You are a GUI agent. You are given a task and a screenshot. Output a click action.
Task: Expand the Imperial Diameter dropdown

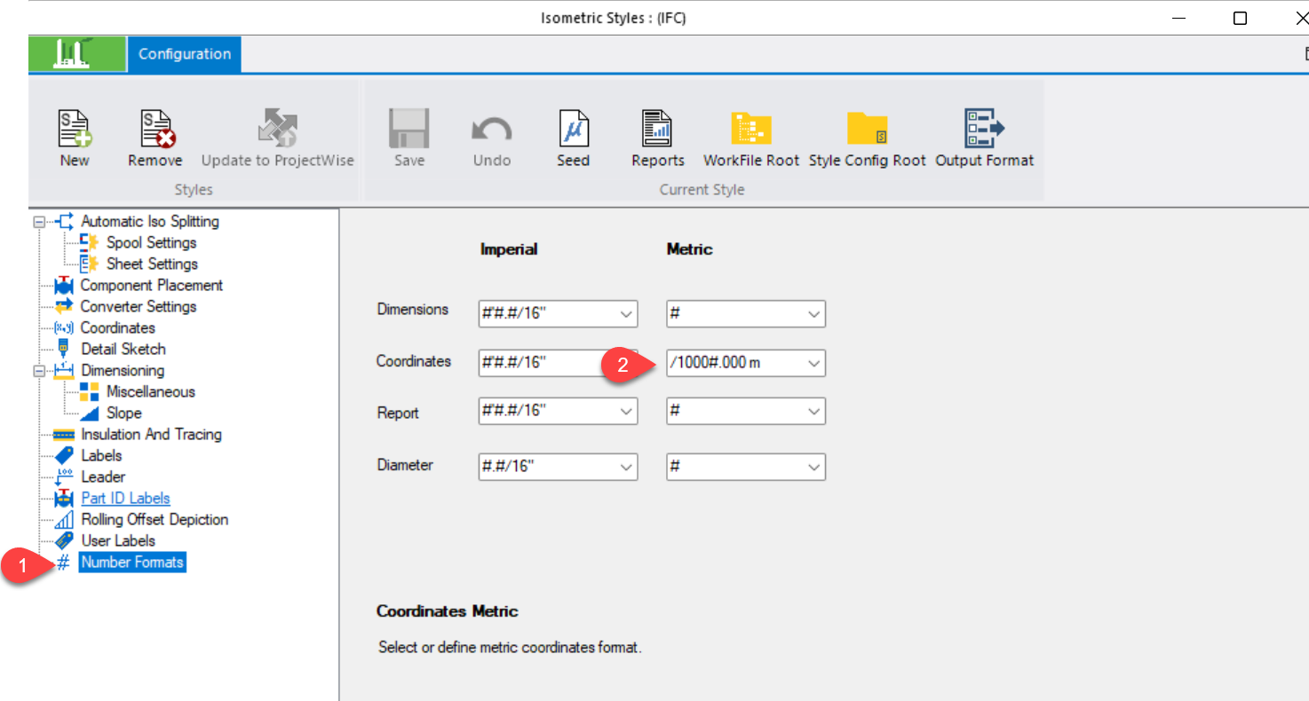point(626,467)
